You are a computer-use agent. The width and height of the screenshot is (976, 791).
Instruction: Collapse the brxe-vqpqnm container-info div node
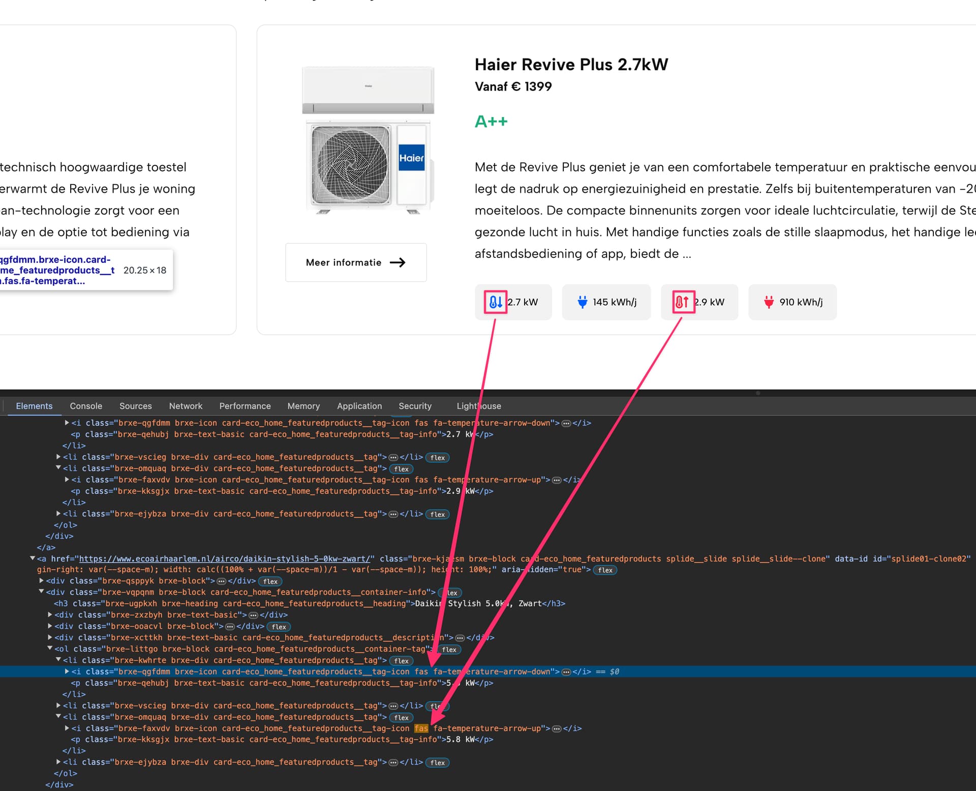41,592
